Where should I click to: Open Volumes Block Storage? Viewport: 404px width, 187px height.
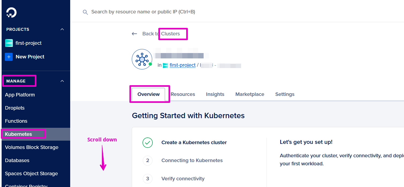(x=32, y=147)
